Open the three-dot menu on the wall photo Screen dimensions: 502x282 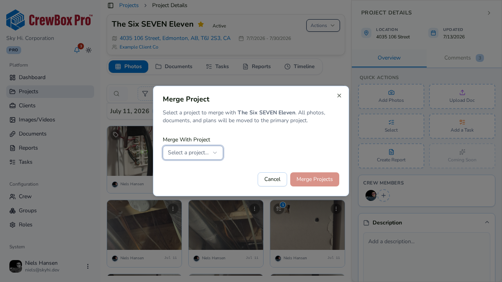(336, 209)
